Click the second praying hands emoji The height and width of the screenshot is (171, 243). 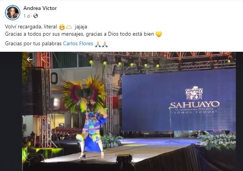click(x=104, y=44)
